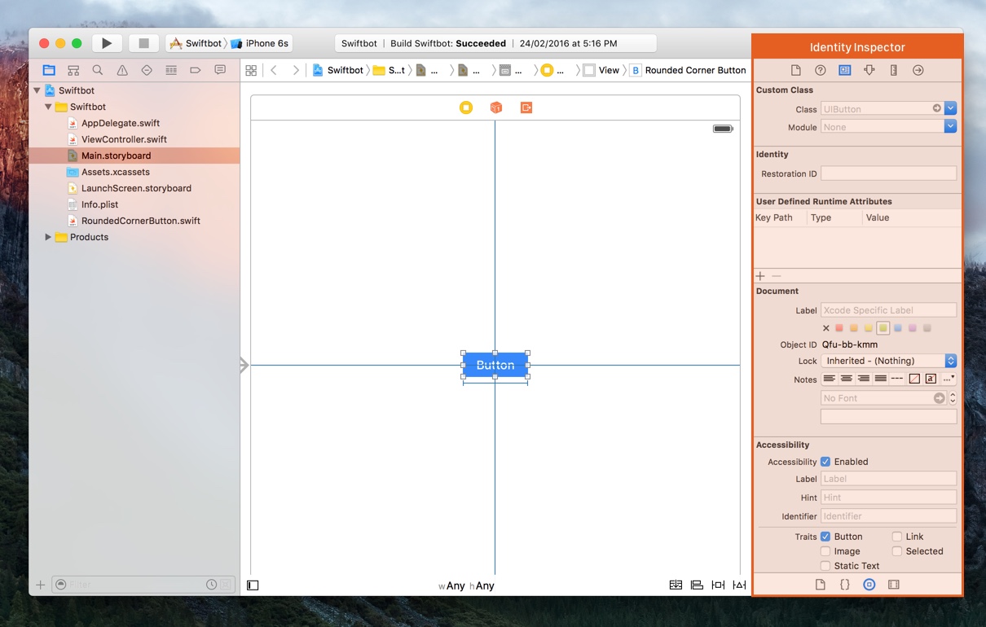Open the Attributes inspector tab

click(869, 70)
